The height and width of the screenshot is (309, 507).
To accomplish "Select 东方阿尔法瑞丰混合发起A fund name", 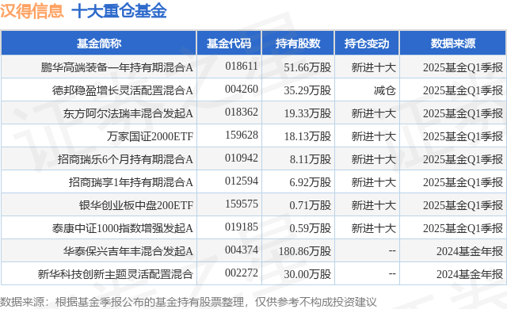I will pyautogui.click(x=128, y=113).
